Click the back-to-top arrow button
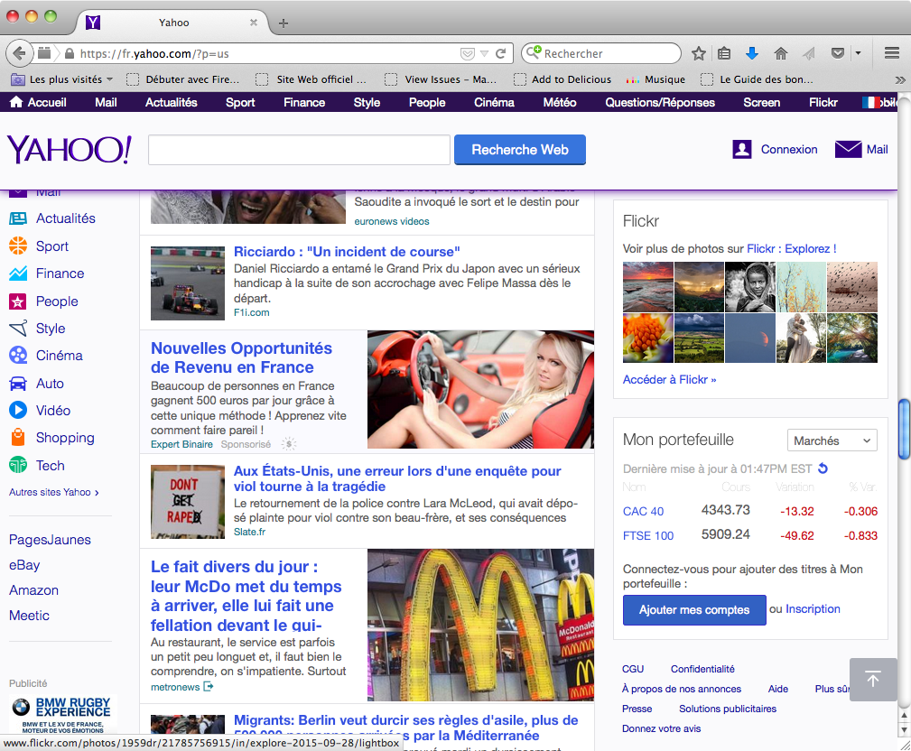This screenshot has height=751, width=911. coord(873,679)
